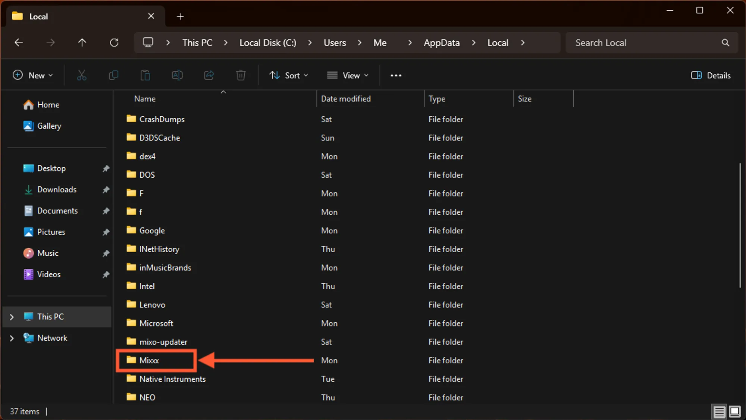Image resolution: width=746 pixels, height=420 pixels.
Task: Go up one folder level
Action: (82, 42)
